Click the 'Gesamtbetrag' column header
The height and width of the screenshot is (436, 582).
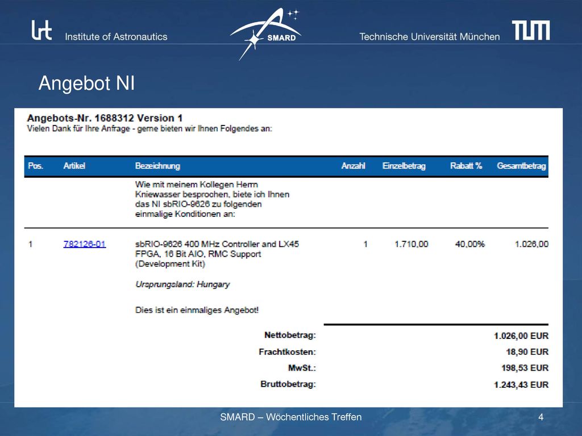pyautogui.click(x=522, y=166)
